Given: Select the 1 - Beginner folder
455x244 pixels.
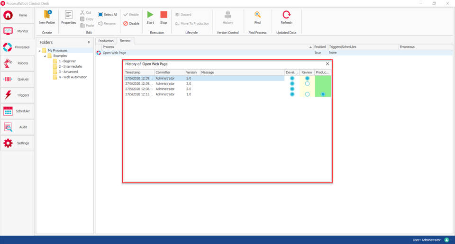Looking at the screenshot, I should click(67, 61).
